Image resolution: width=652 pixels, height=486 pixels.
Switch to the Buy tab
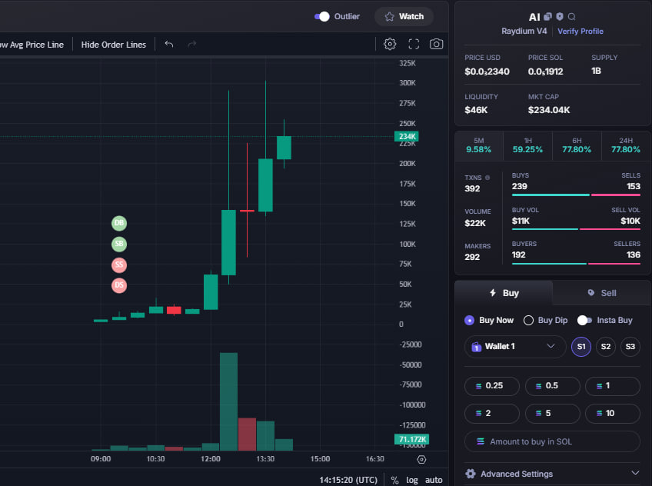[x=504, y=293]
